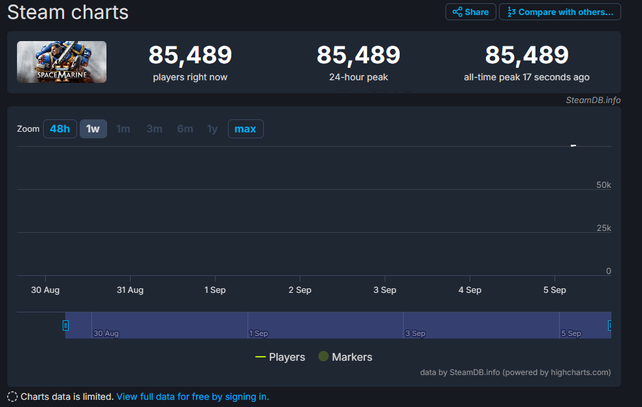
Task: Grab the right navigator range handle
Action: pyautogui.click(x=609, y=325)
